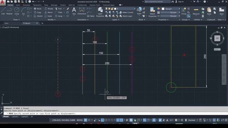Select the Arc tool
Viewport: 228px width, 128px height.
point(24,11)
